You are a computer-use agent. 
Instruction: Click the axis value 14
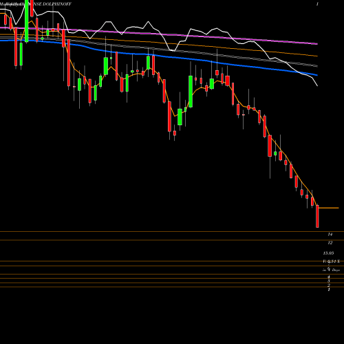[x=330, y=234]
